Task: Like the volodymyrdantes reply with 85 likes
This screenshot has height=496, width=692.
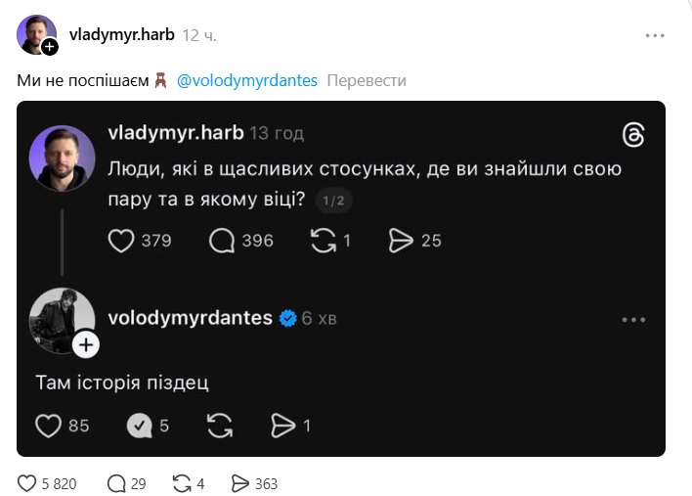Action: point(49,426)
